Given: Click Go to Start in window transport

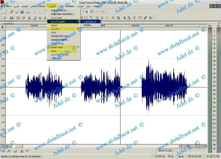Looking at the screenshot, I should coord(3,151).
